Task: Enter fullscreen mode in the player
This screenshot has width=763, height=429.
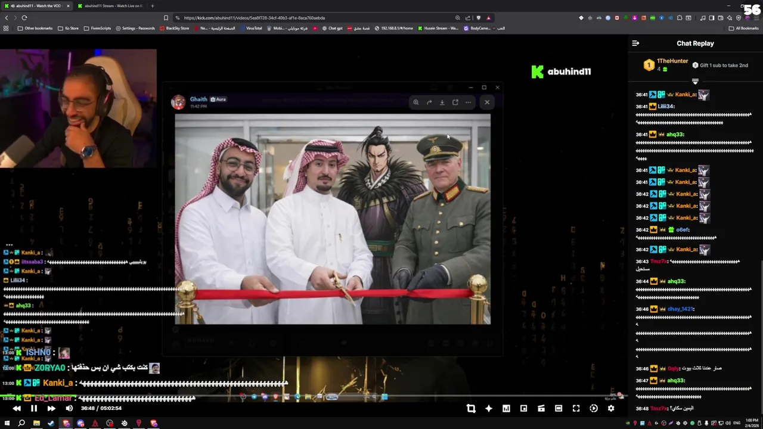Action: [576, 408]
